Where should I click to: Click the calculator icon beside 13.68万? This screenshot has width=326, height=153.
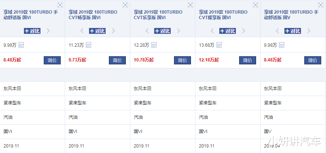(219, 45)
